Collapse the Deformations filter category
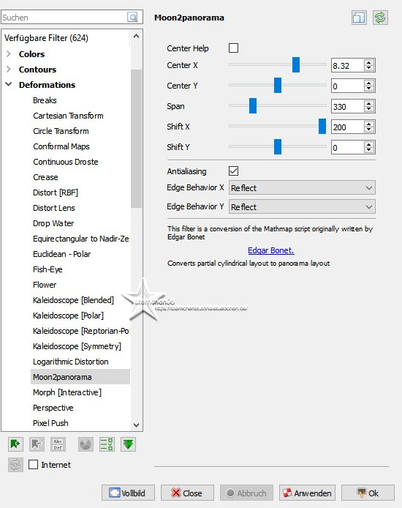The height and width of the screenshot is (508, 402). (x=9, y=84)
